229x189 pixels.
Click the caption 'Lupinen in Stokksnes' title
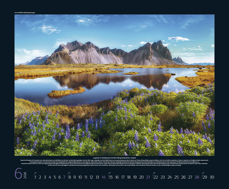114,158
